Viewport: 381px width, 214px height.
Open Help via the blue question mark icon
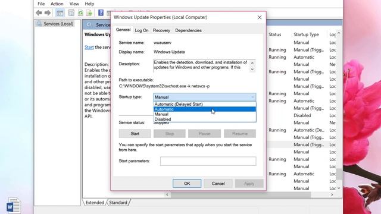(101, 12)
